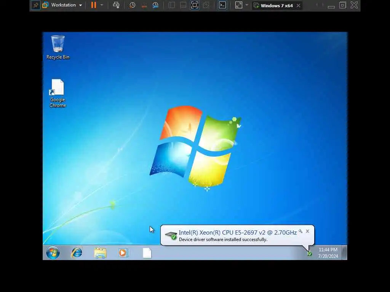Expand the stretch guest dropdown arrow
This screenshot has height=292, width=390.
click(247, 5)
